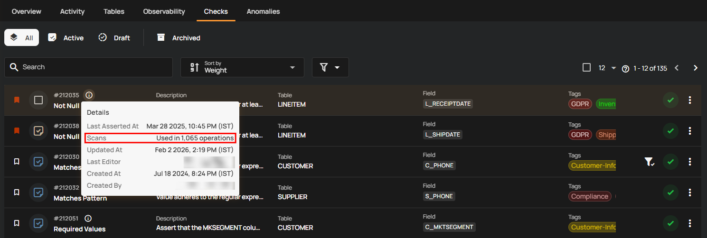
Task: Go to previous page arrow
Action: [677, 68]
